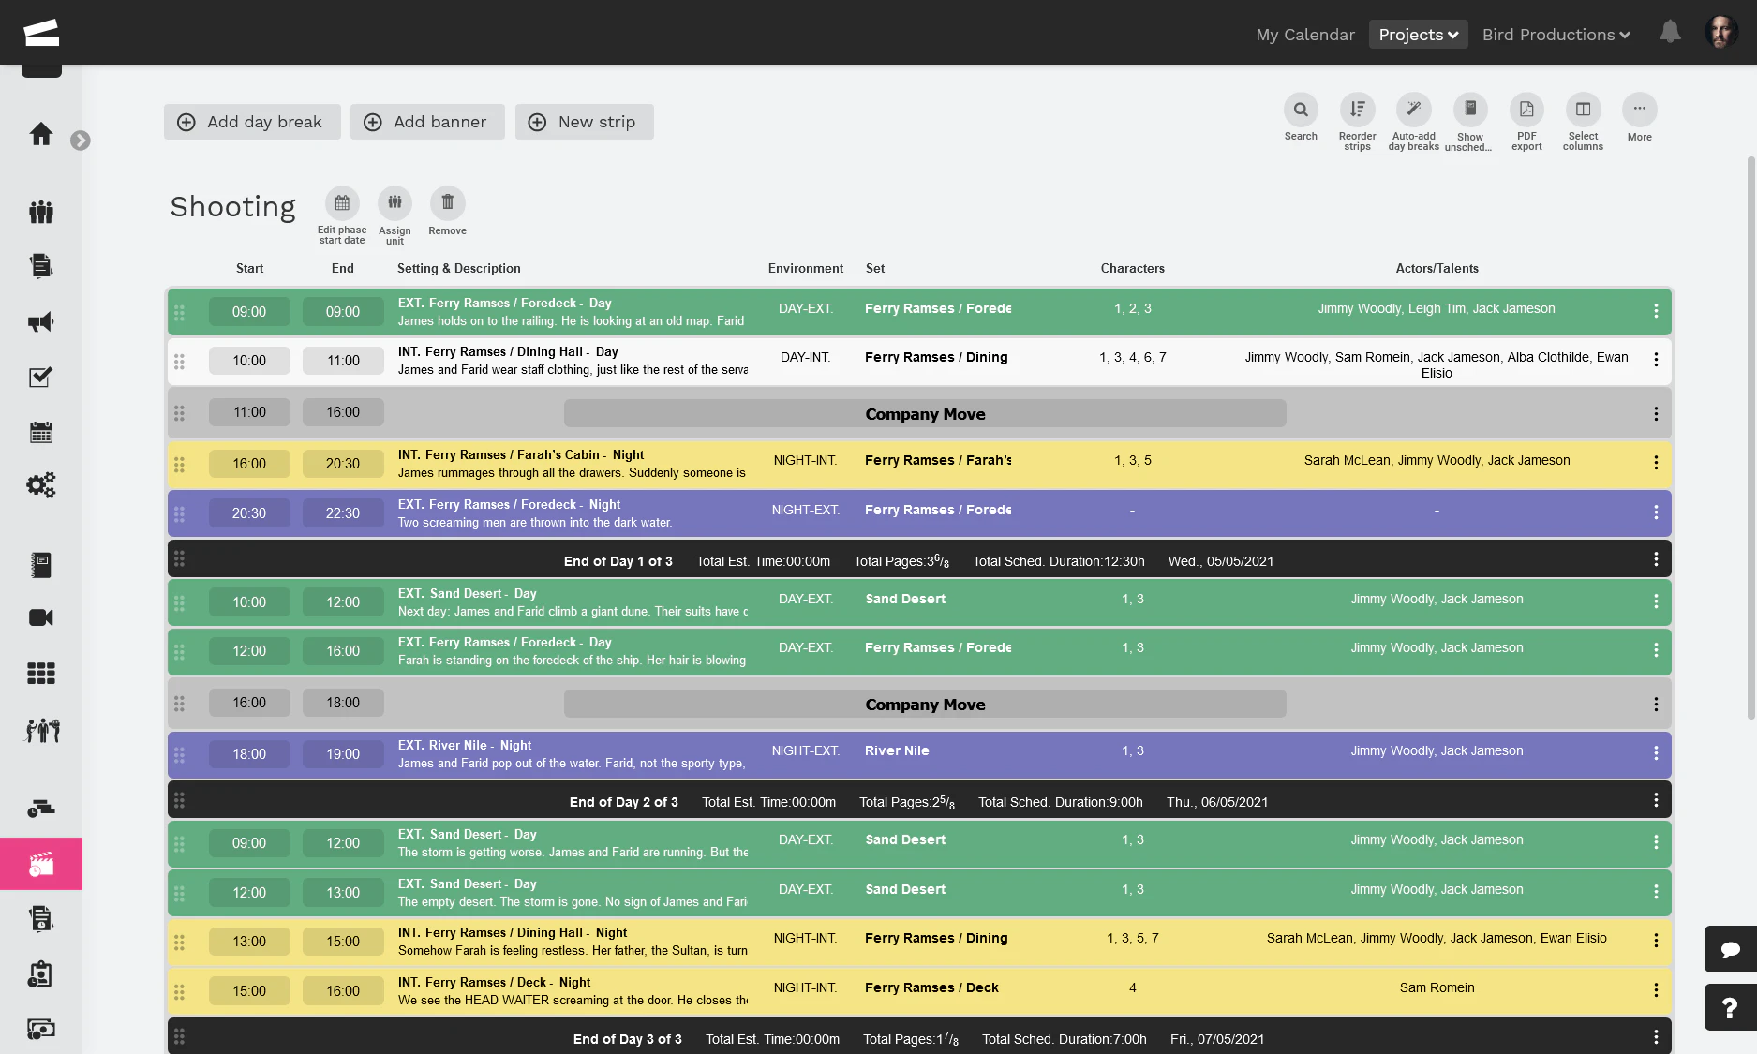Go to My Calendar
This screenshot has width=1757, height=1054.
[1305, 34]
